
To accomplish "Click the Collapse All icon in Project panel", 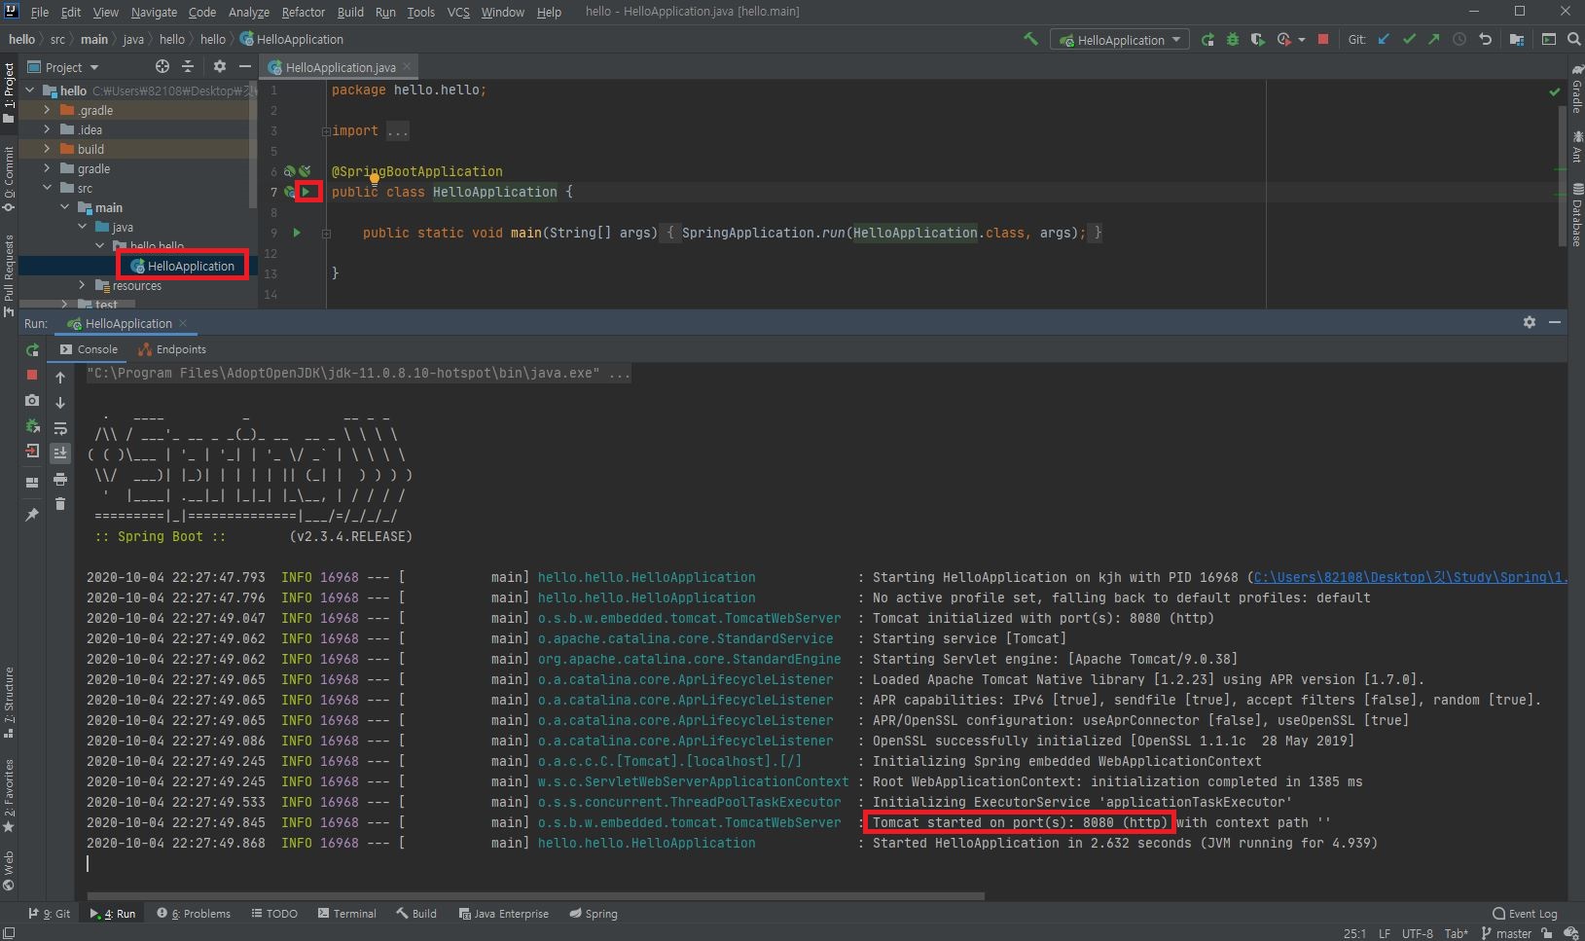I will point(188,66).
